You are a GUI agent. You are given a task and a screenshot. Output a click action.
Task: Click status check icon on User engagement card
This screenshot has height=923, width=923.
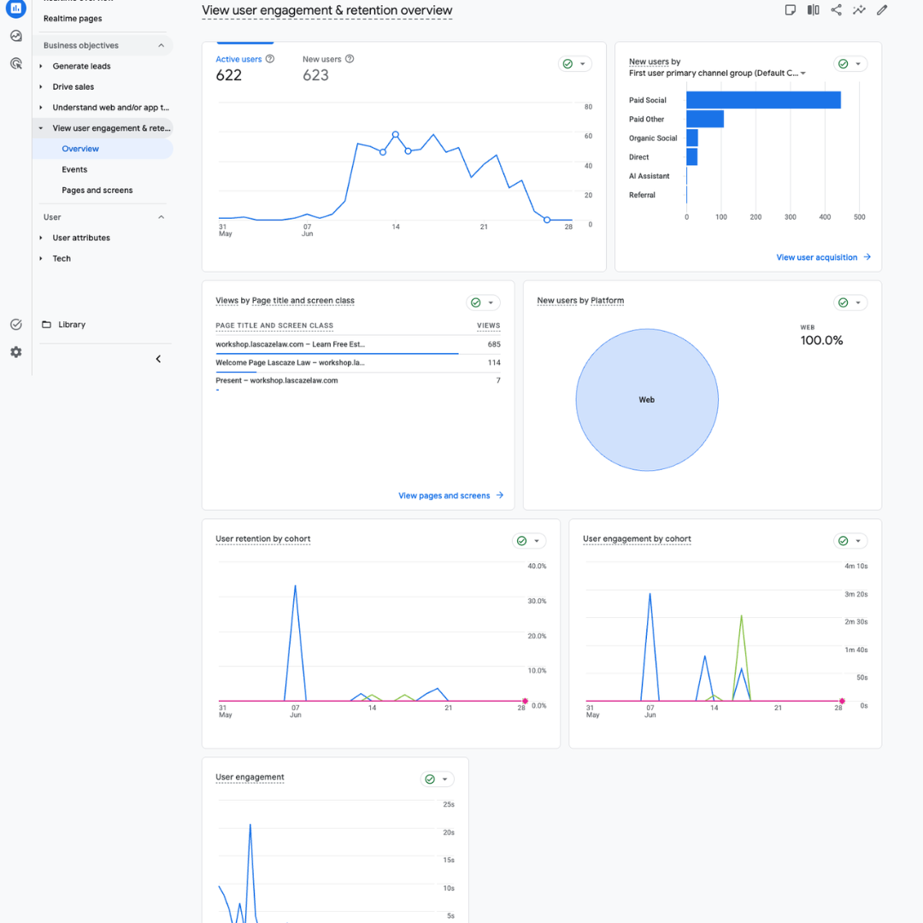tap(430, 779)
